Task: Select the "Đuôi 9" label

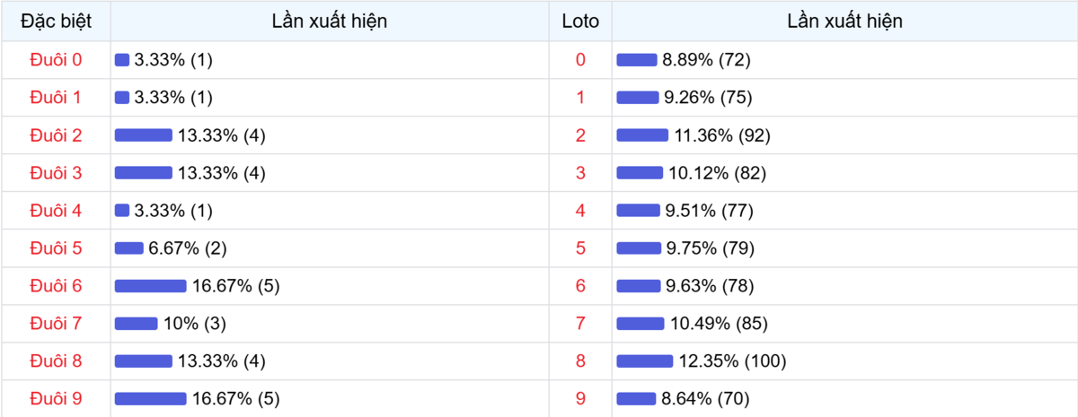Action: [x=56, y=399]
